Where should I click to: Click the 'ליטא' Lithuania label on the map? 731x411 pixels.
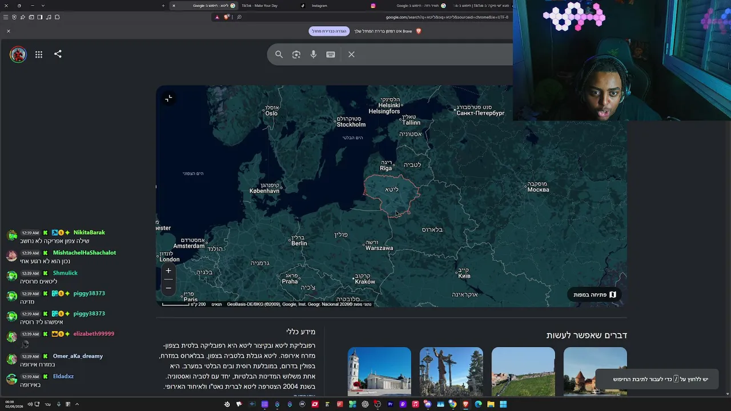pos(392,190)
